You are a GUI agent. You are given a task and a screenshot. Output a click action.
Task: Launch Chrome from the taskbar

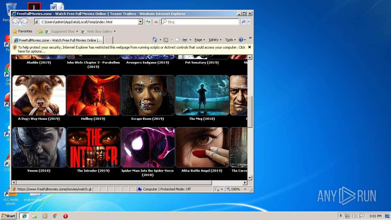(55, 216)
